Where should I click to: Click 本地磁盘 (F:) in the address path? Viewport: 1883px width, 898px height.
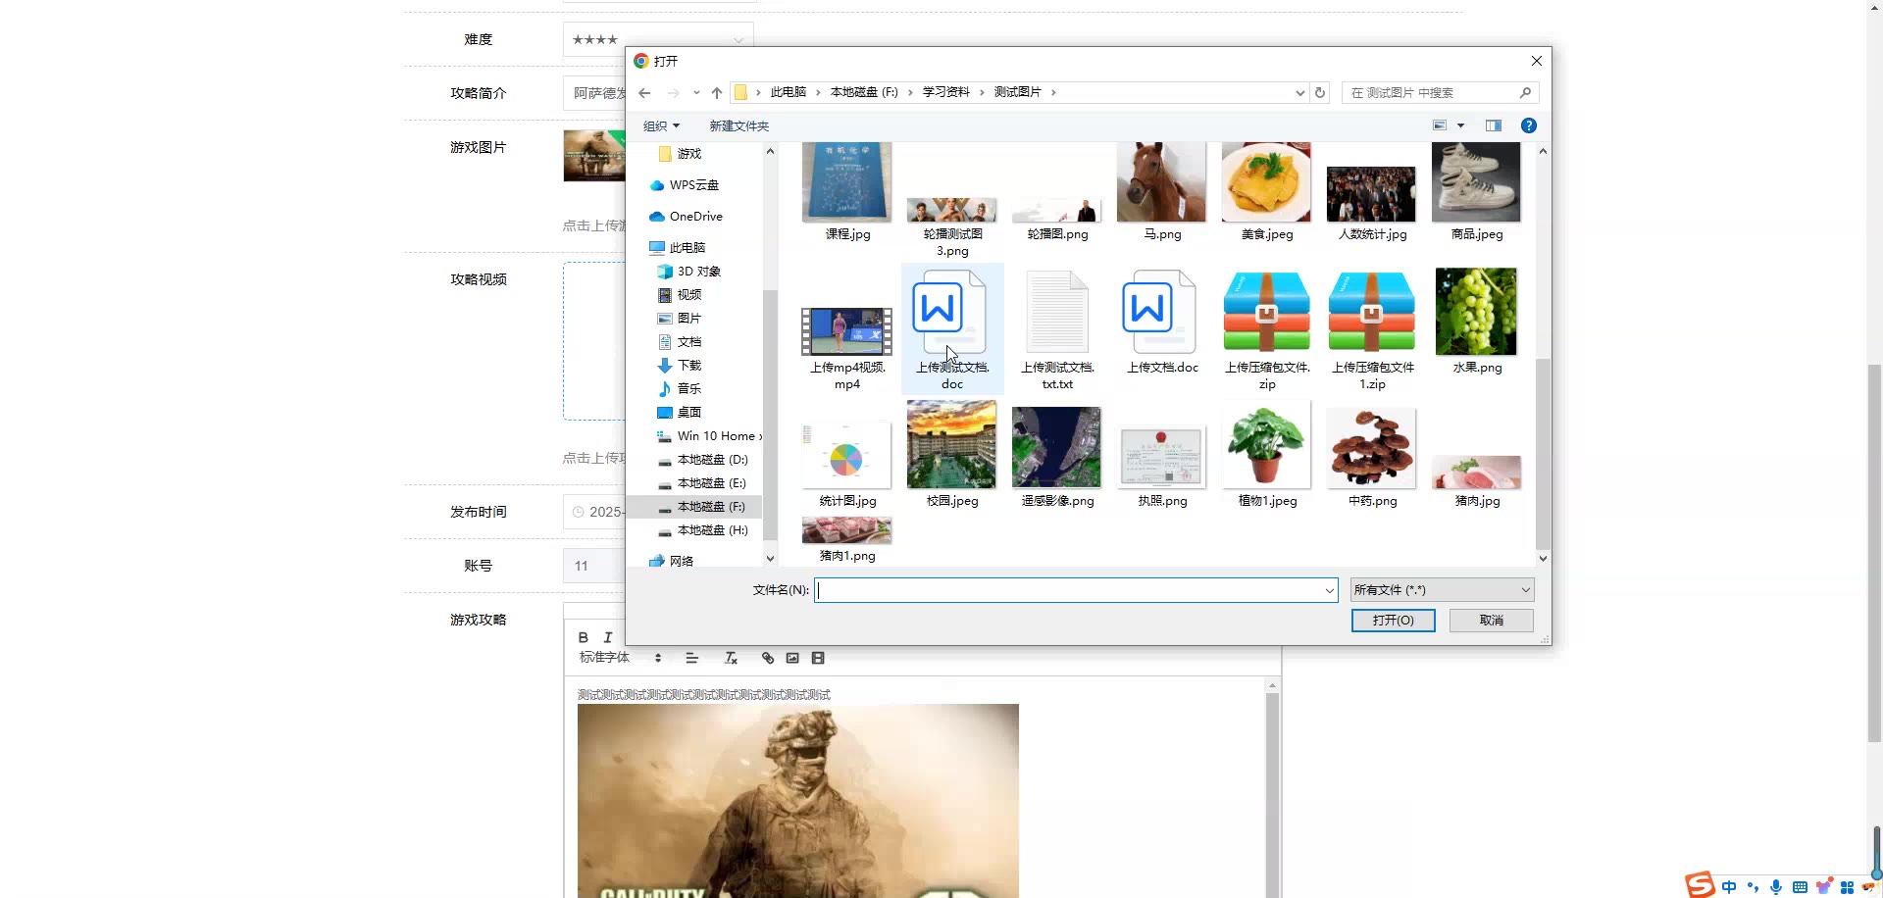click(864, 92)
